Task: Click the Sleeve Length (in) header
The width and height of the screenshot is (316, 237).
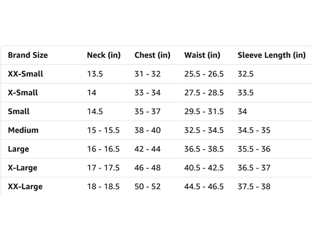Action: [272, 55]
